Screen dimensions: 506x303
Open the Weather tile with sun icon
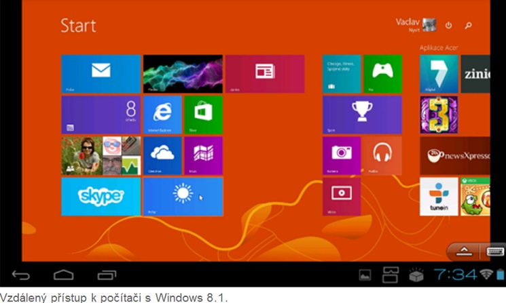tap(183, 197)
